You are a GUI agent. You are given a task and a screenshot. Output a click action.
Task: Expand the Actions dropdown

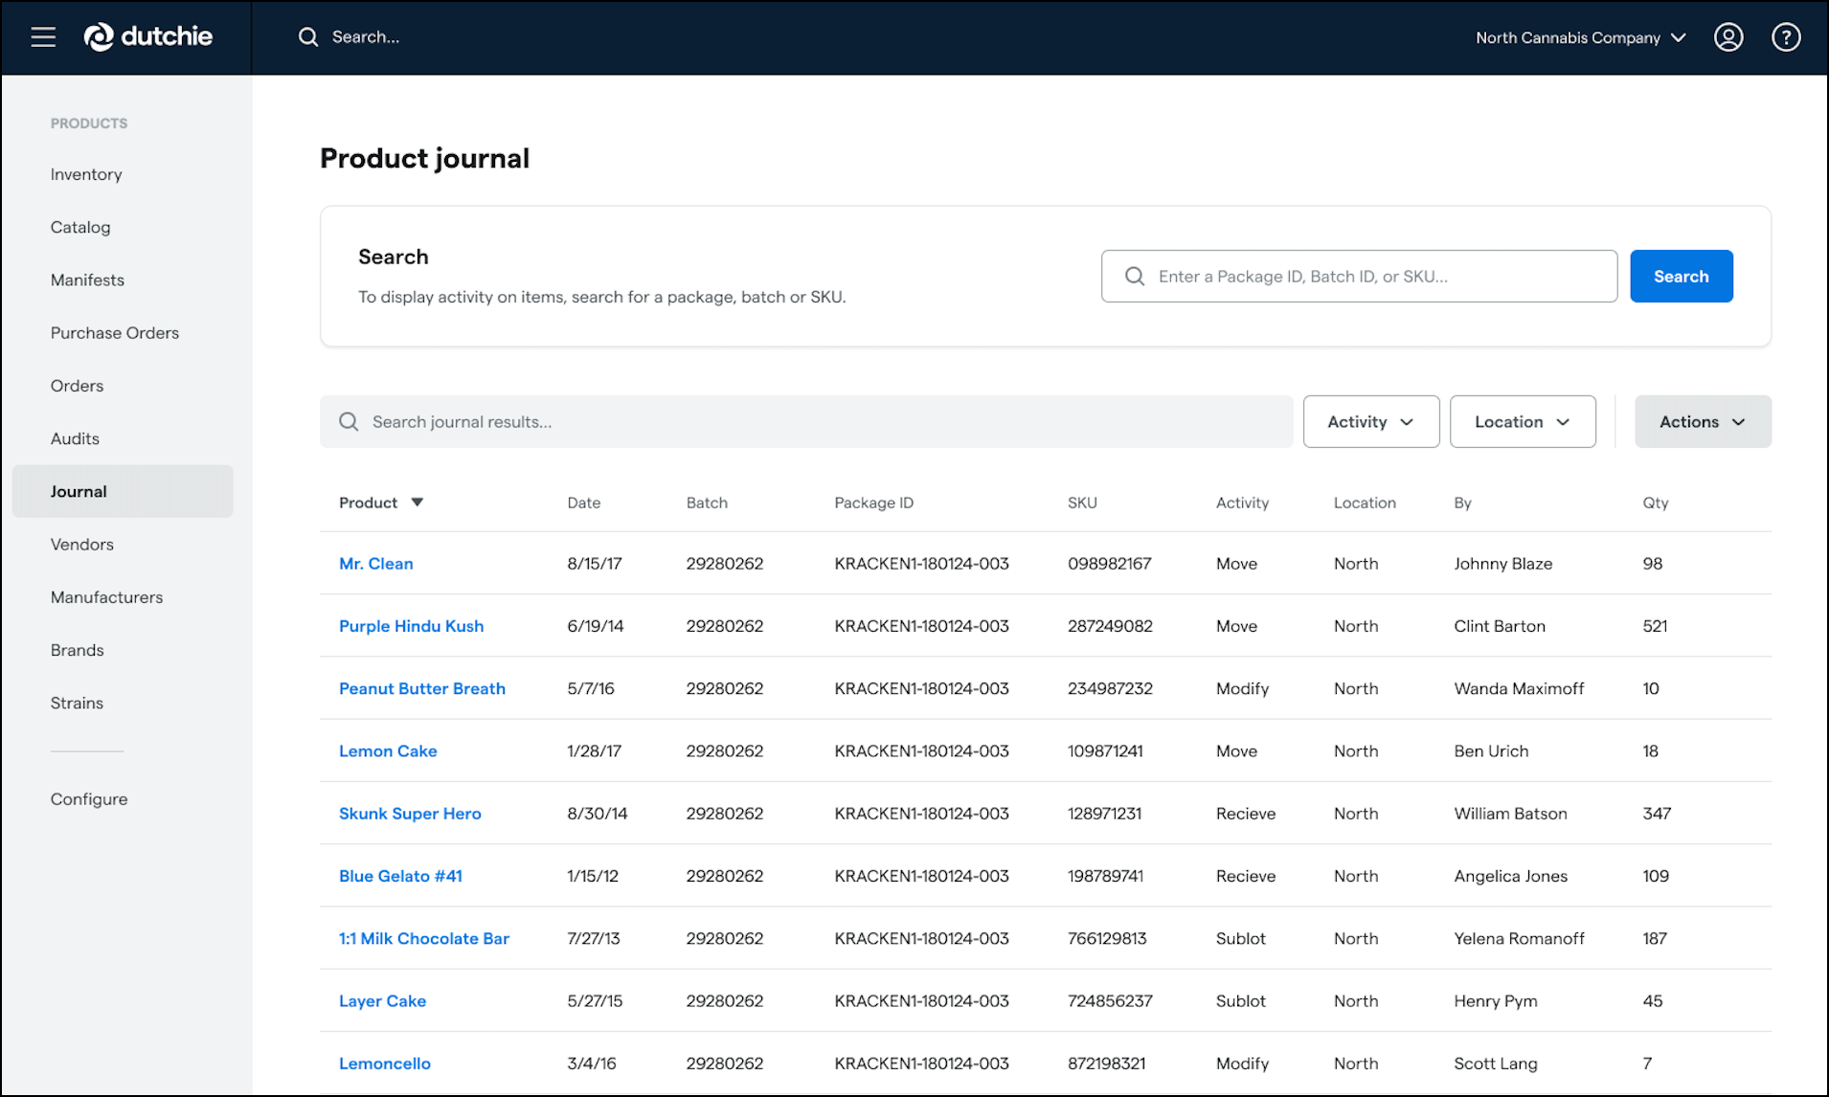coord(1702,421)
